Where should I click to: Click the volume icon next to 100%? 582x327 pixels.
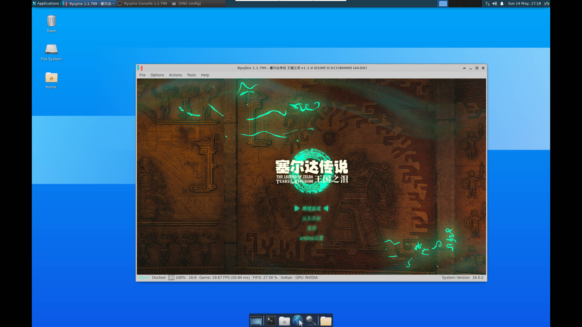(171, 278)
